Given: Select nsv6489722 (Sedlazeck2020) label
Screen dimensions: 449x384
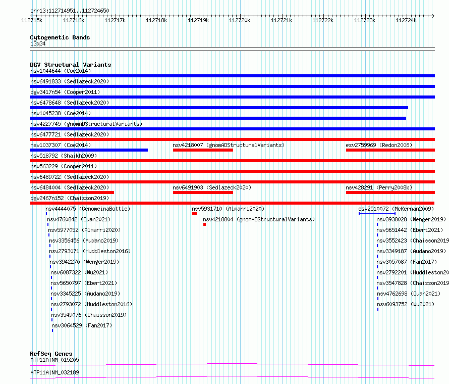Looking at the screenshot, I should pyautogui.click(x=70, y=177).
